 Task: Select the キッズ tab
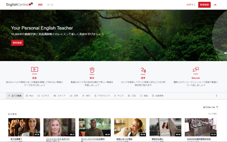point(119,96)
